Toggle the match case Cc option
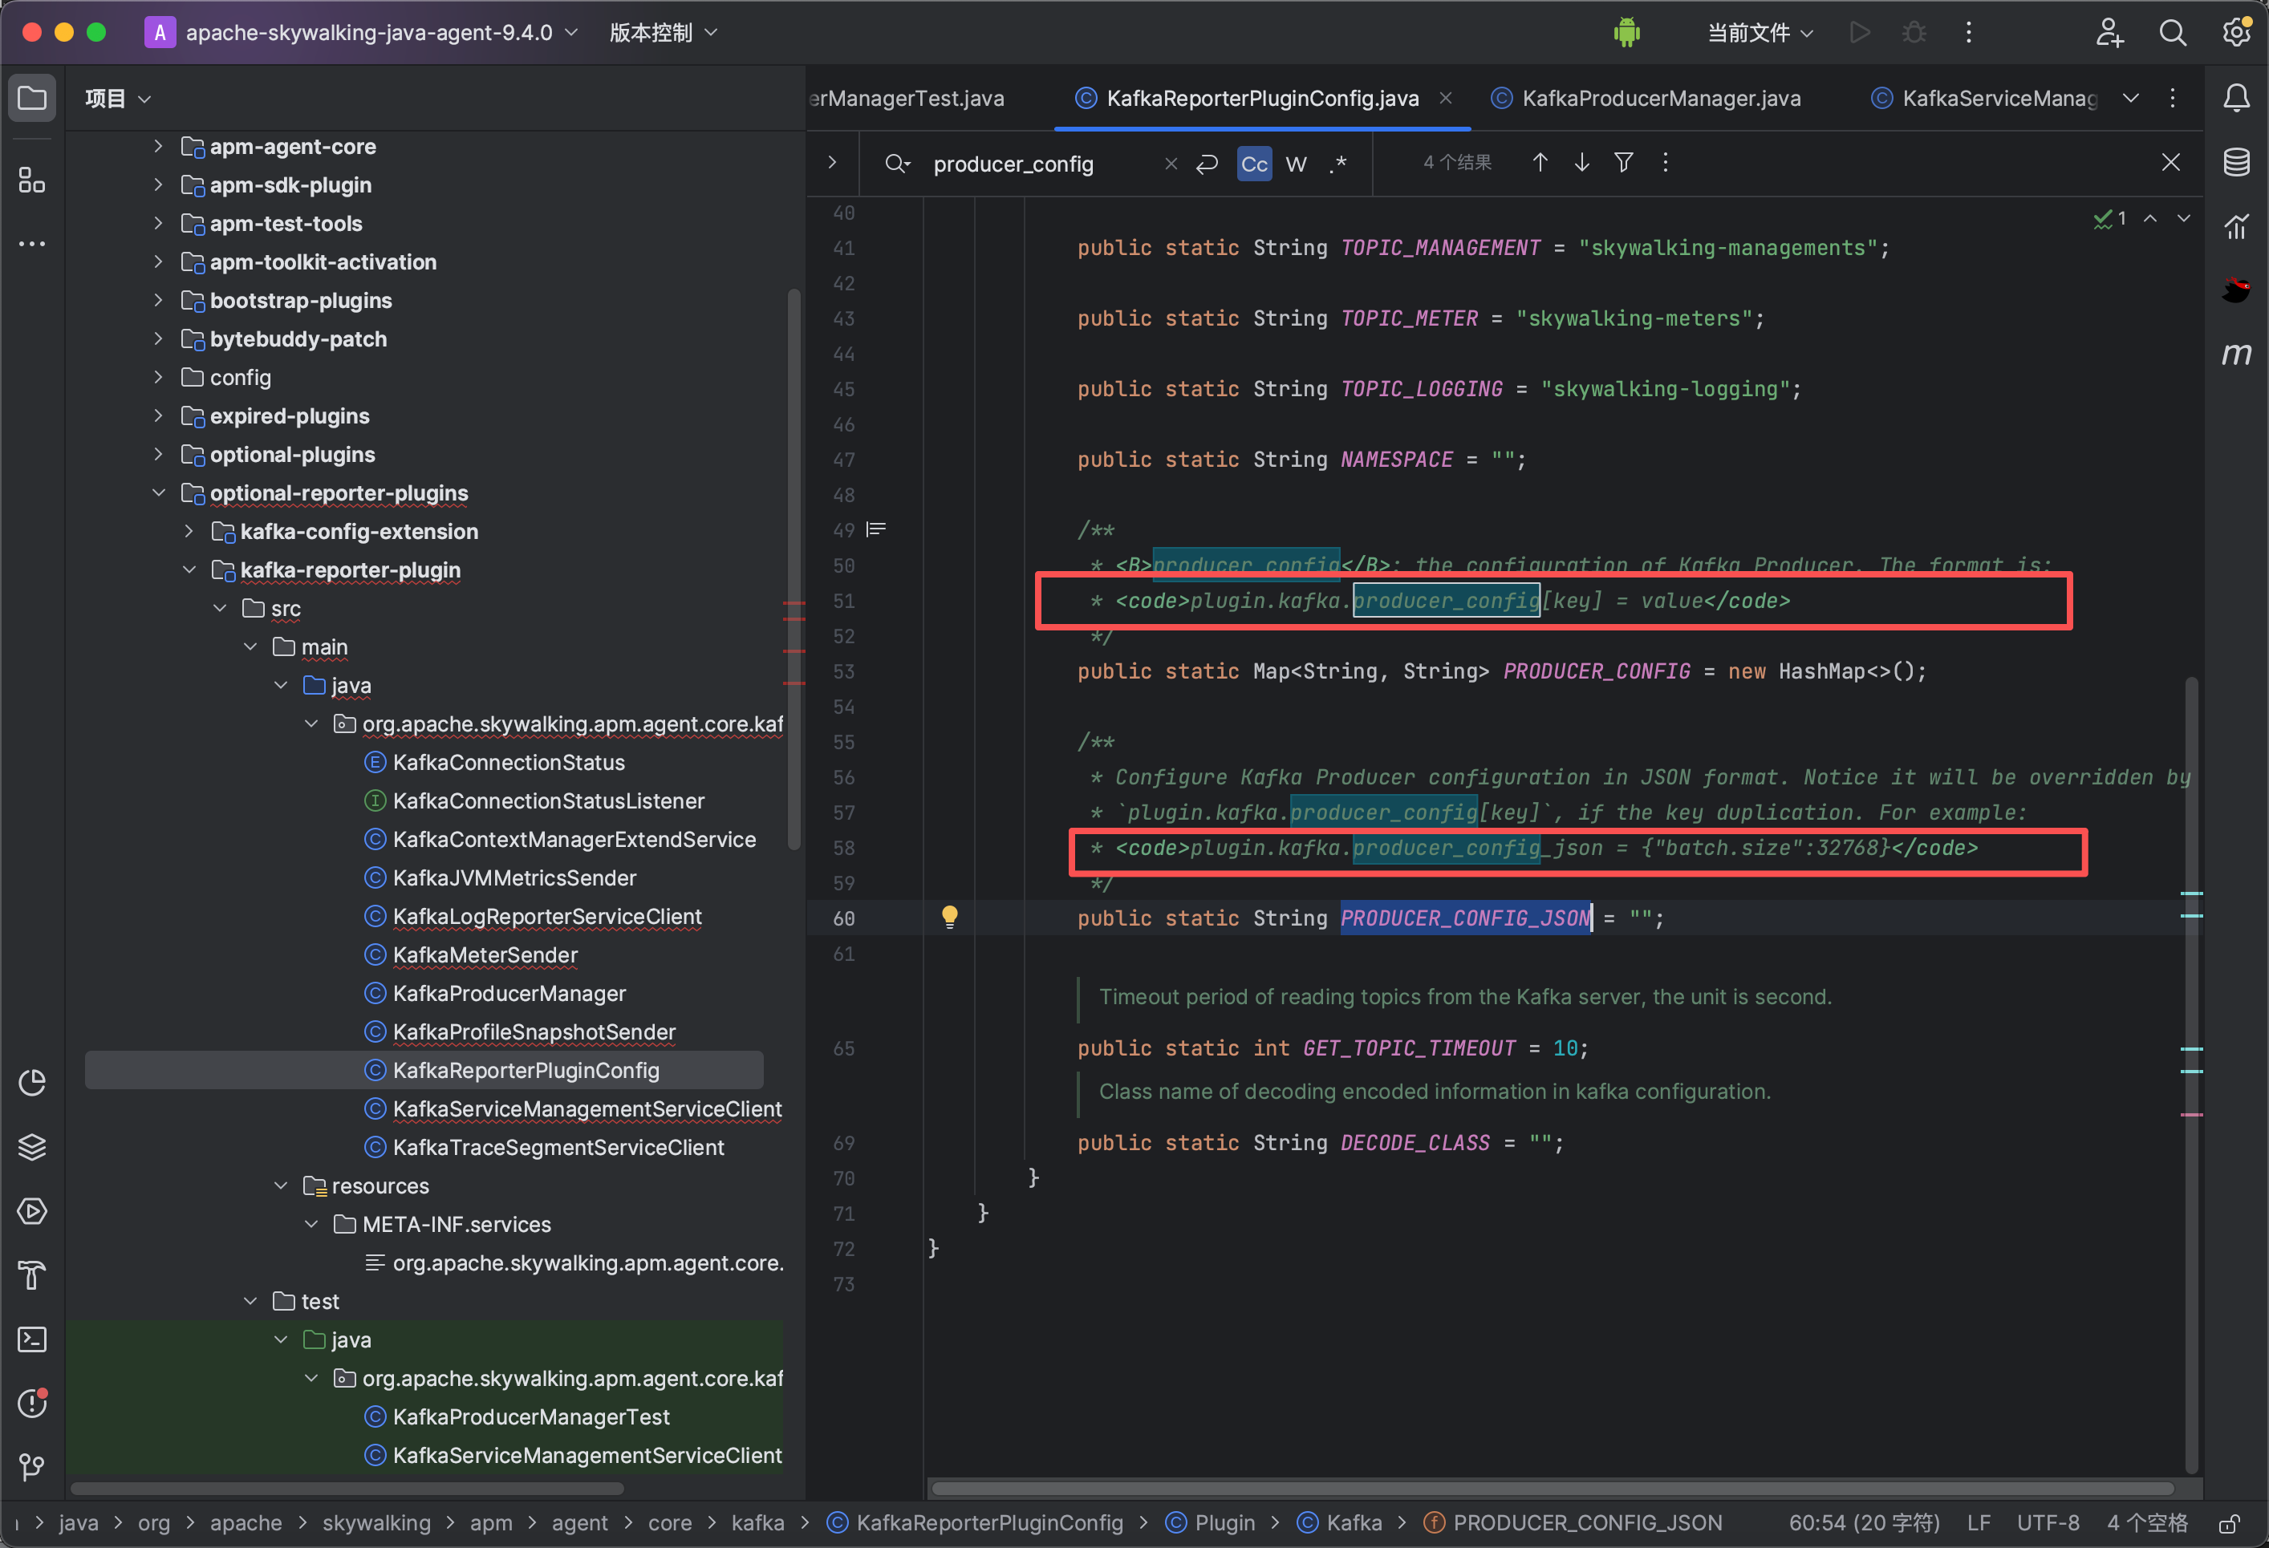The image size is (2269, 1548). (1253, 164)
